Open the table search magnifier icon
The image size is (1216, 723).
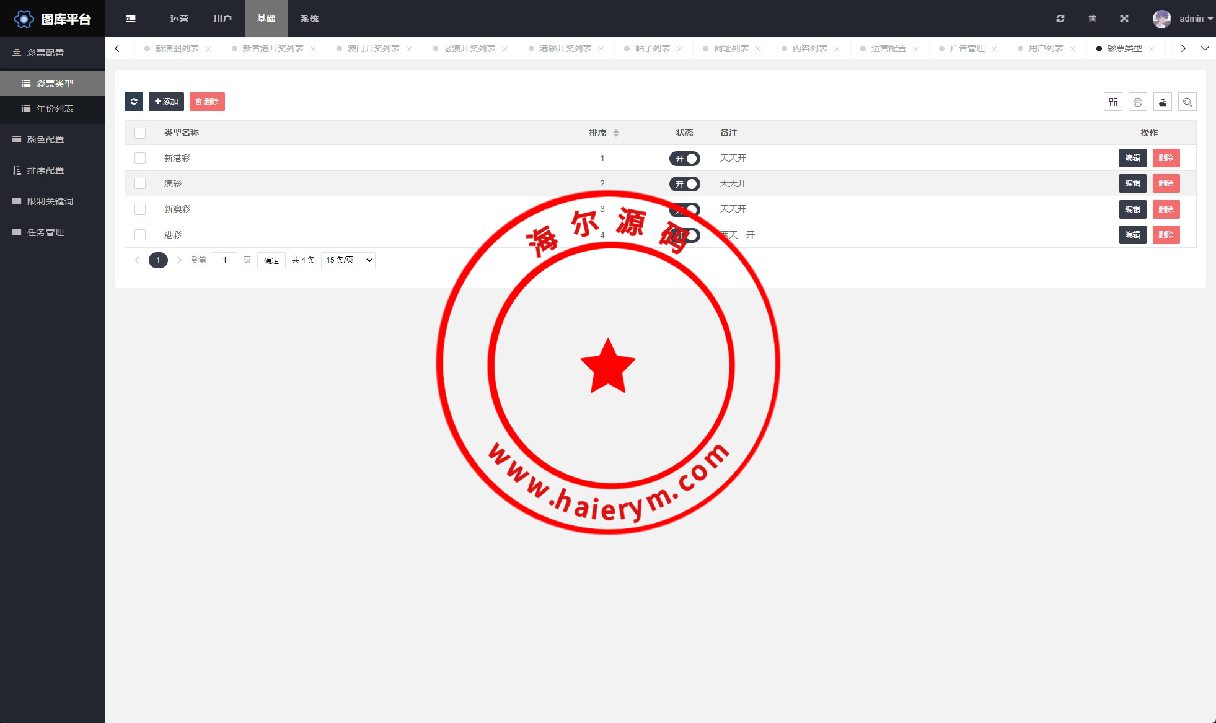coord(1187,102)
